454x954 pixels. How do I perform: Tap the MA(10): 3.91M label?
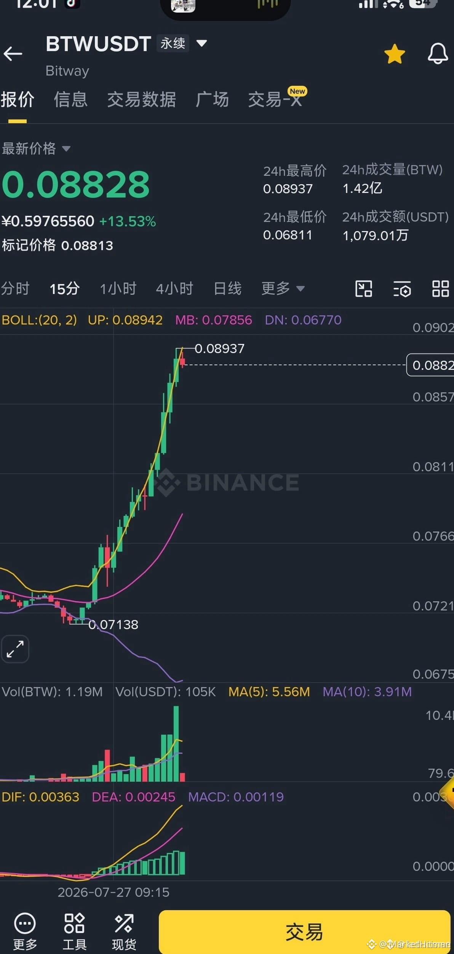click(x=367, y=692)
